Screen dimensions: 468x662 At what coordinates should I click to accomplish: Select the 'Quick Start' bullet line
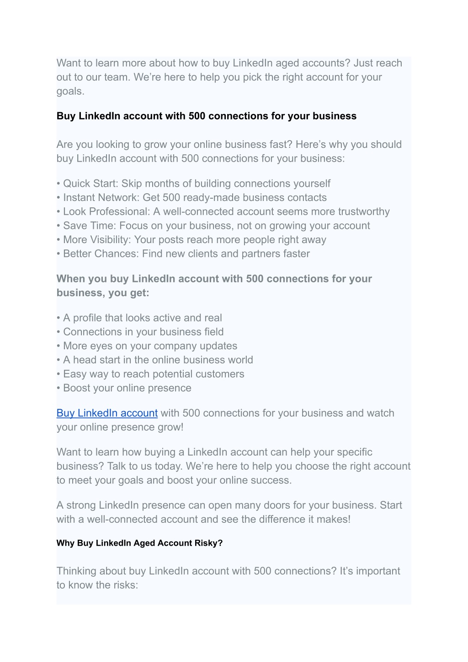point(193,184)
